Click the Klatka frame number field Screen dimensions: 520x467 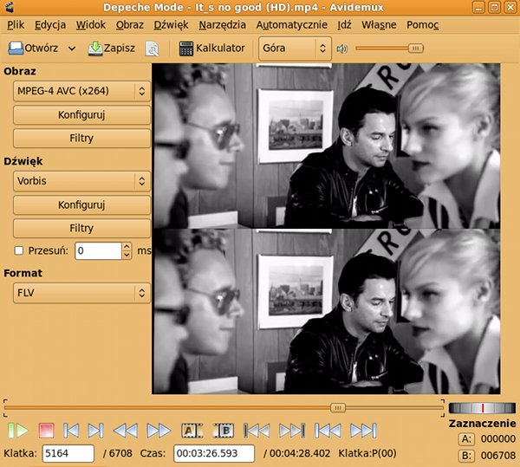(x=68, y=453)
